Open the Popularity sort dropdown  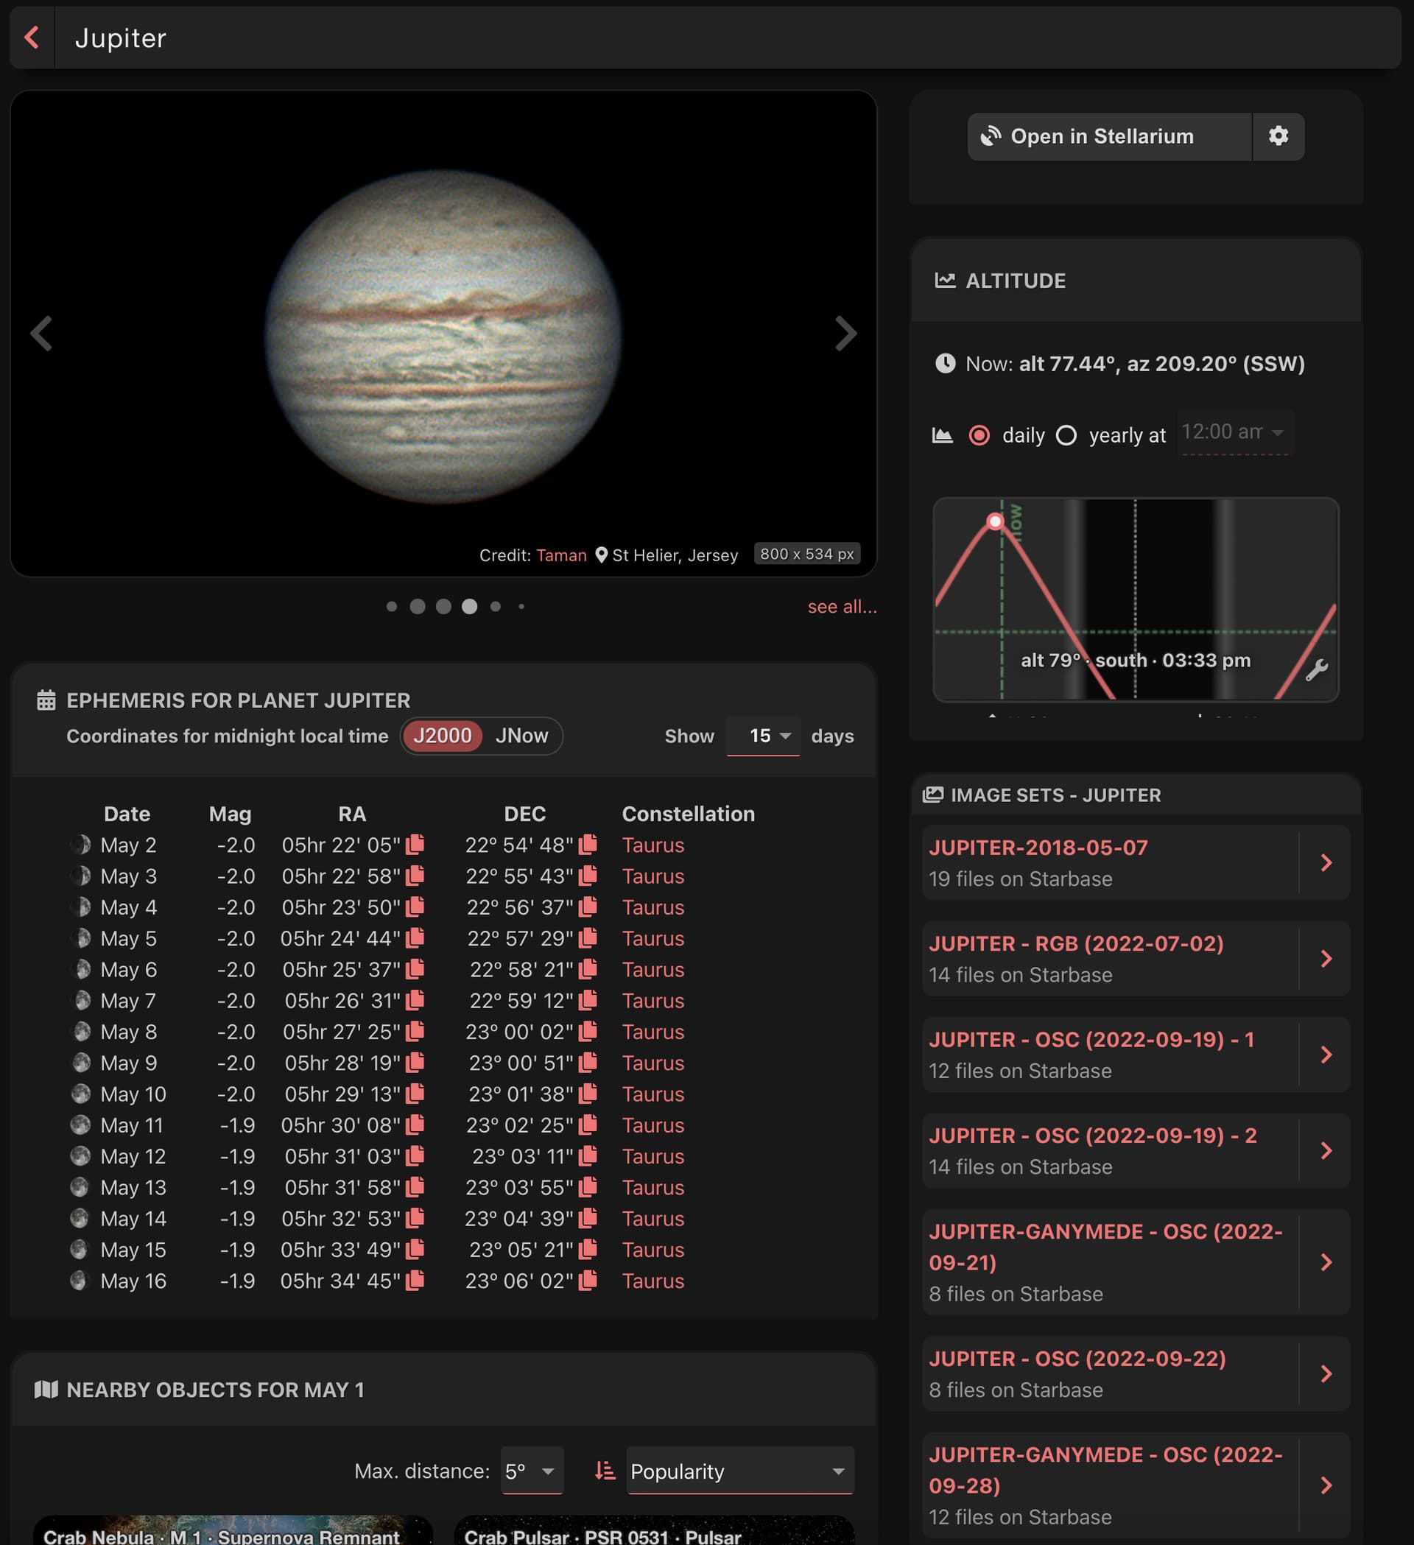739,1471
